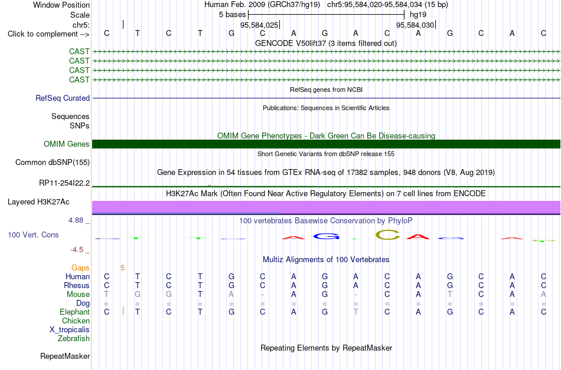Click the Elephant species label
Image resolution: width=561 pixels, height=370 pixels.
(x=74, y=312)
